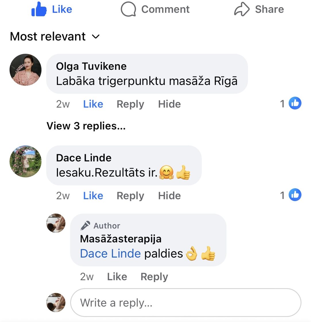Tap the Comment speech bubble icon
Image resolution: width=311 pixels, height=322 pixels.
[x=128, y=9]
